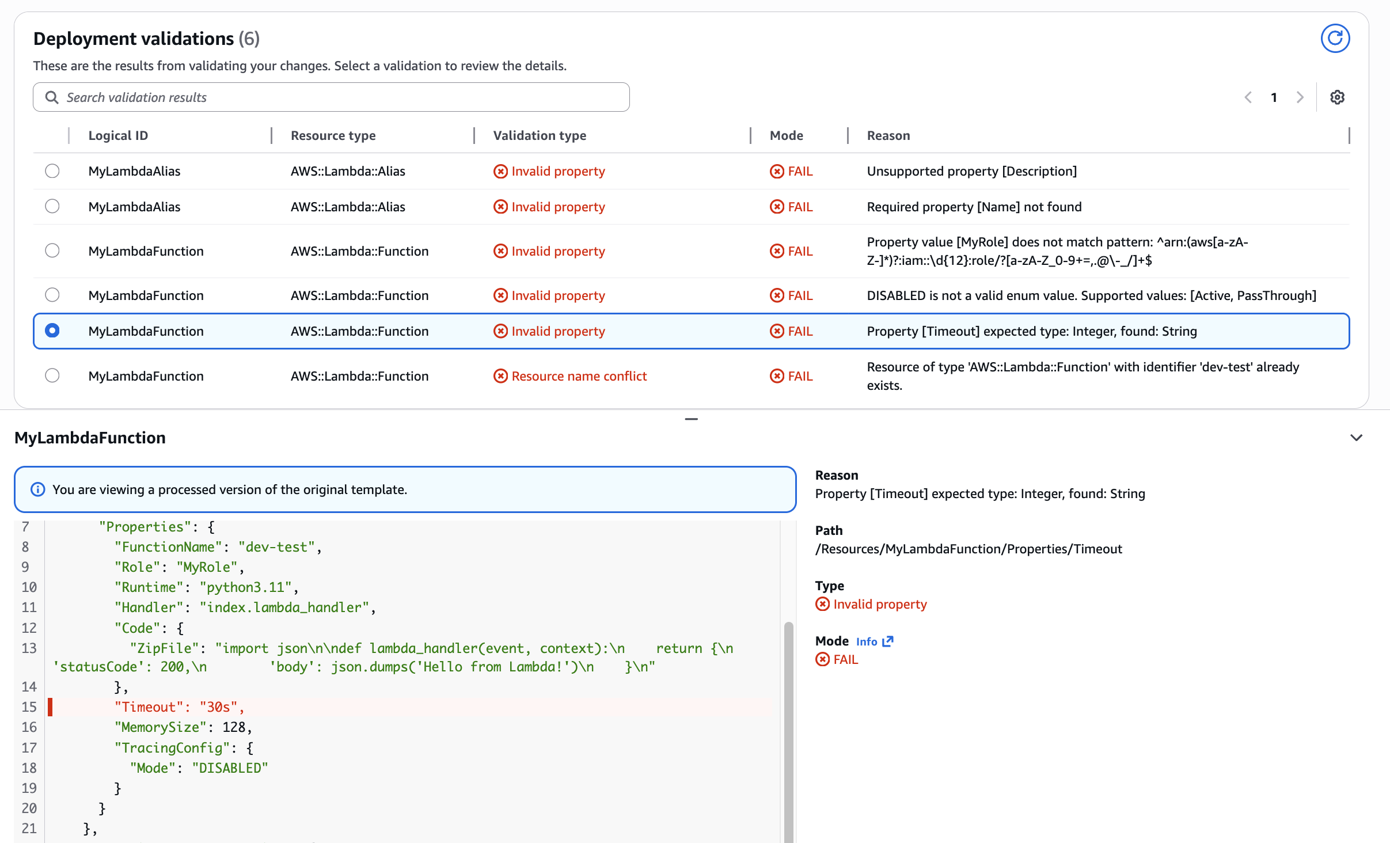
Task: Click info icon in template notice
Action: point(38,489)
